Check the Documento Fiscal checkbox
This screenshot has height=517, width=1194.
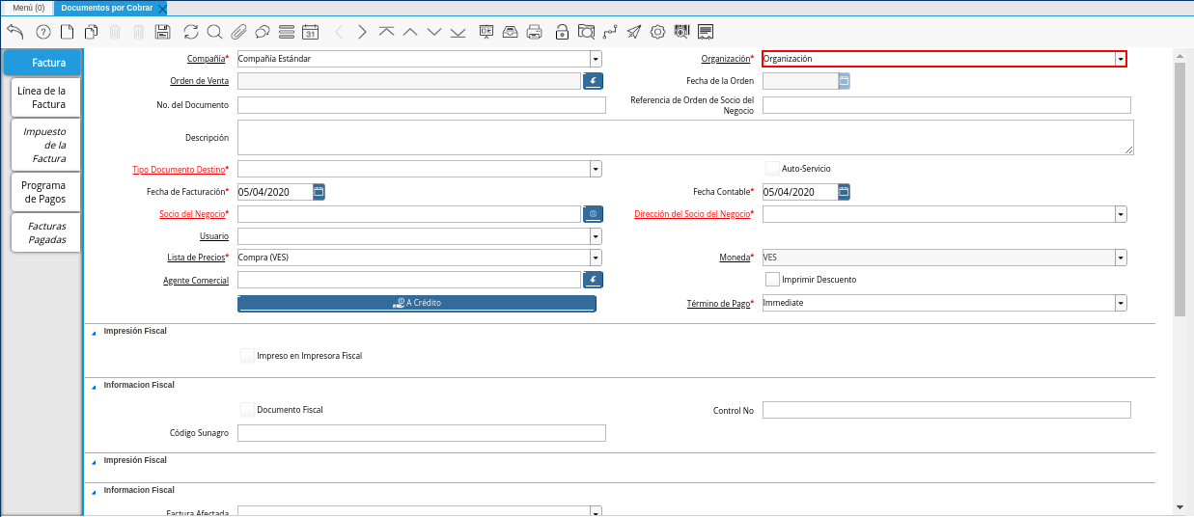248,410
